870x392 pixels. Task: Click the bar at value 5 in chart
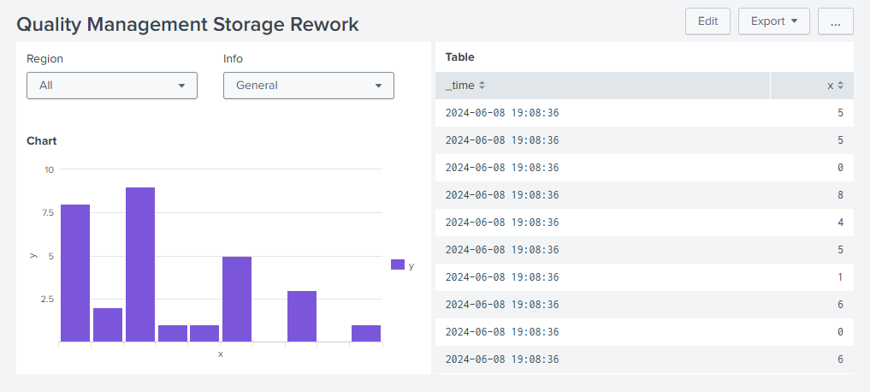[x=237, y=299]
